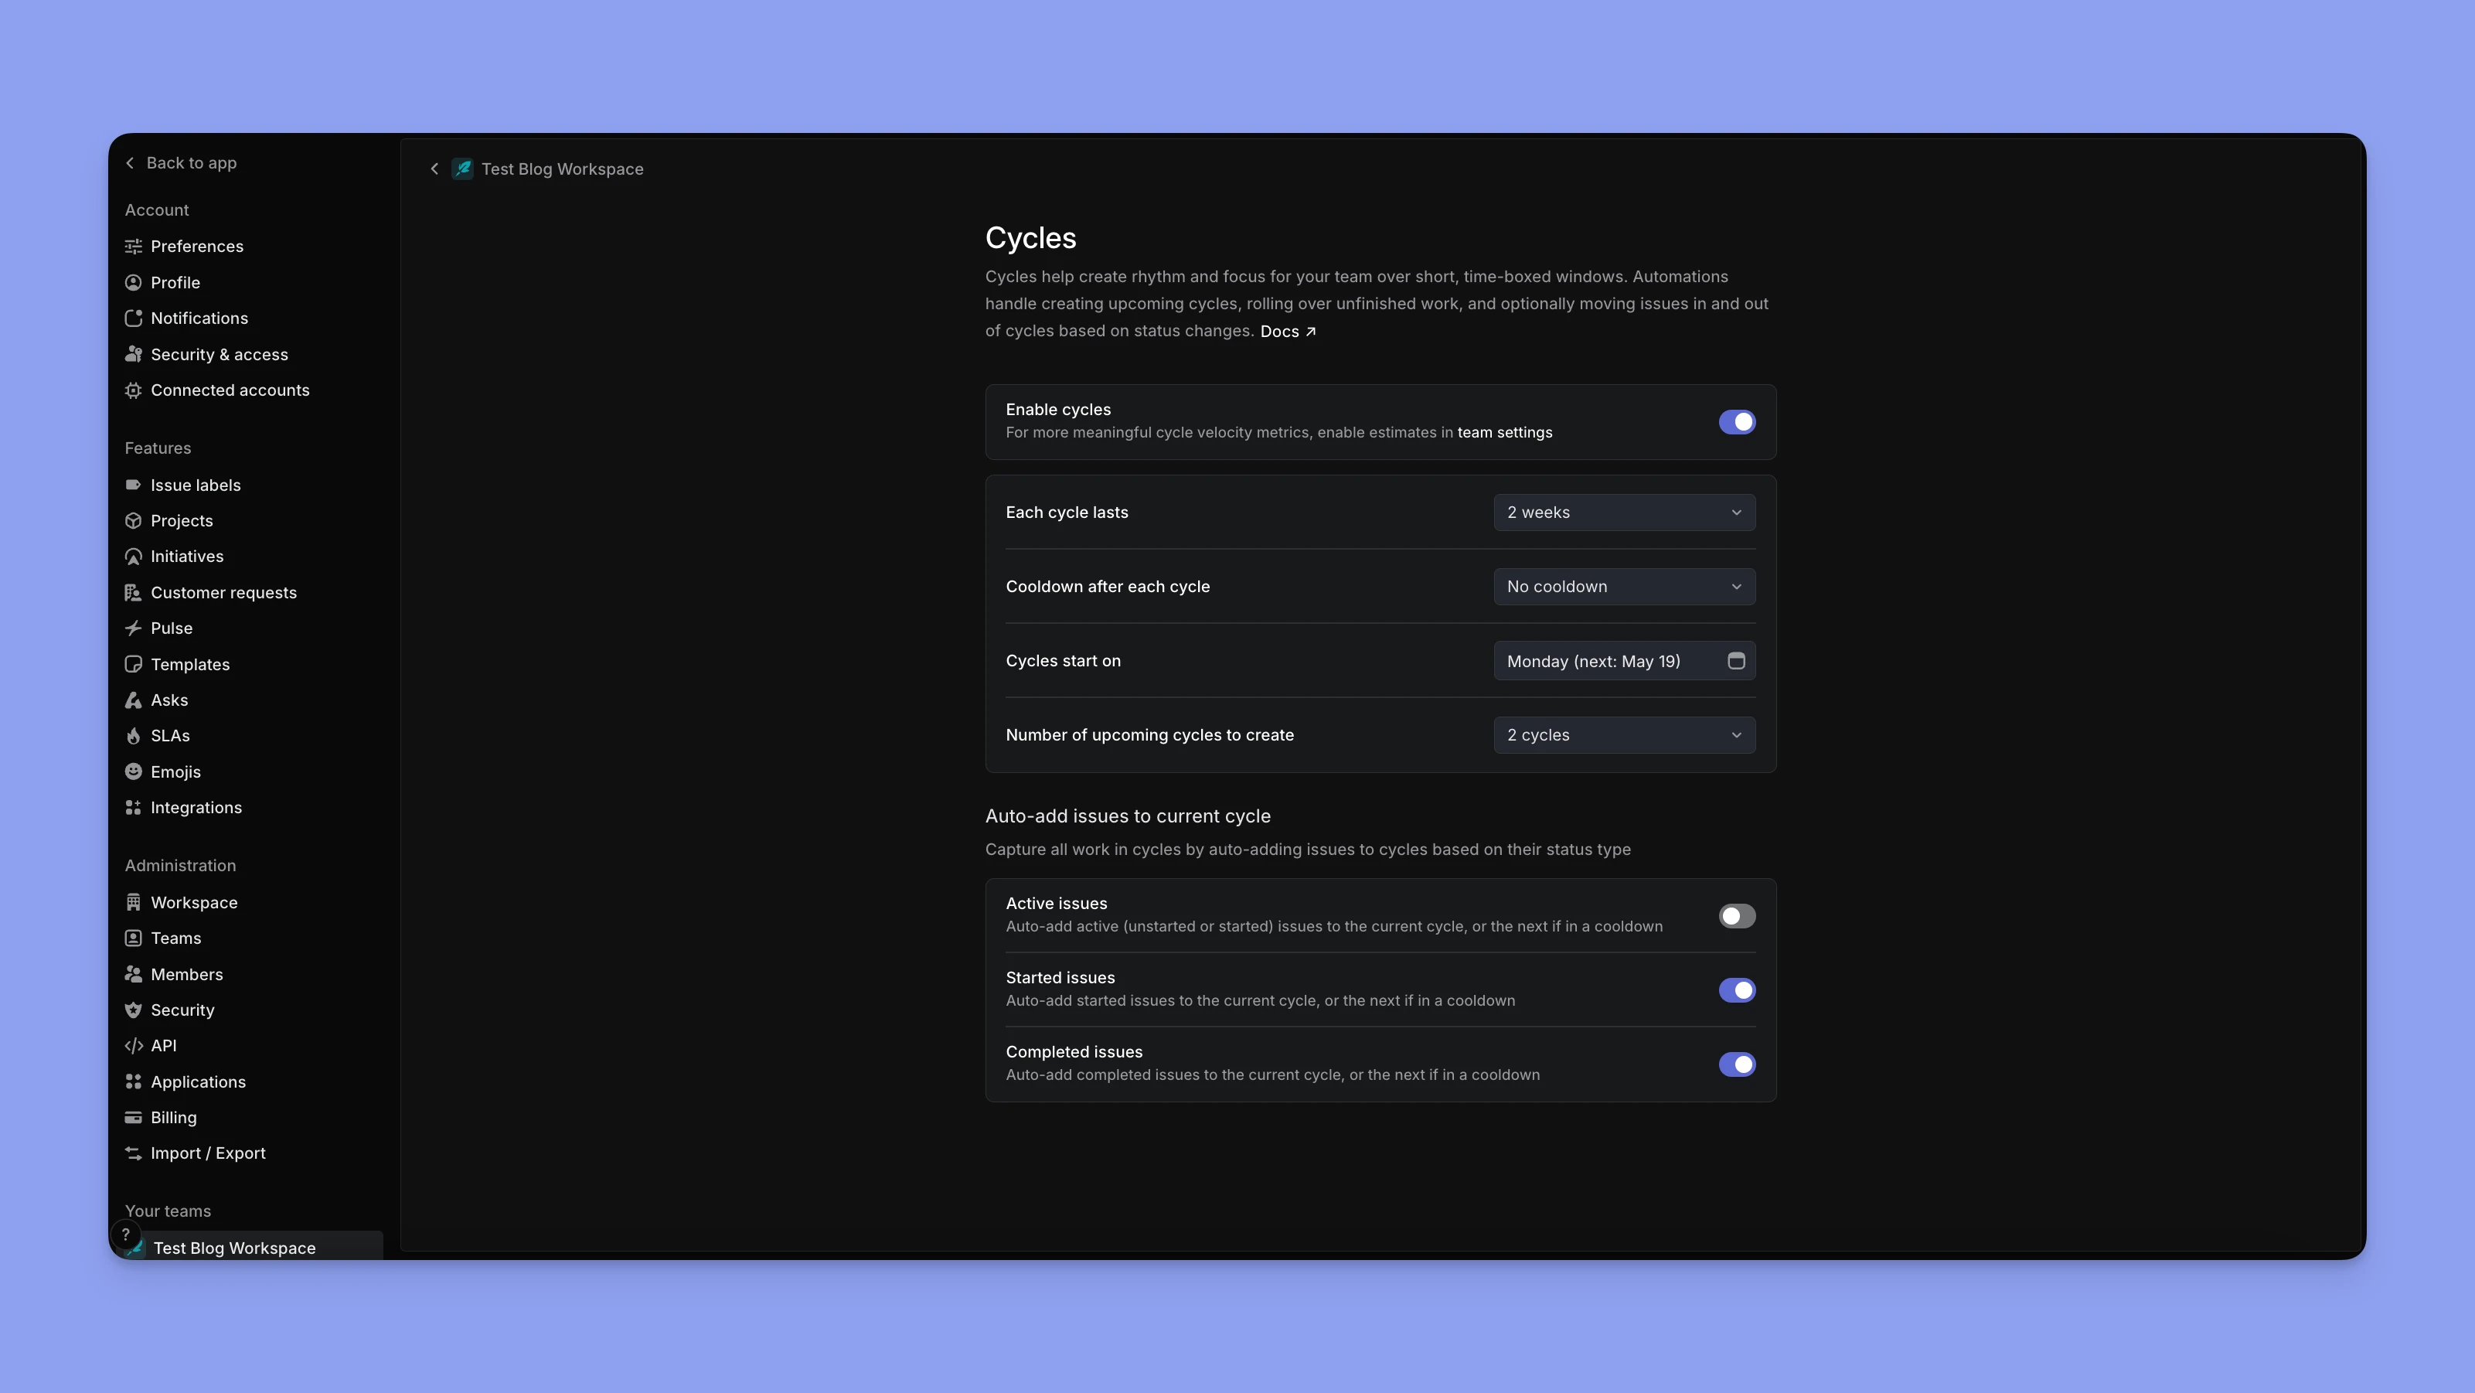This screenshot has width=2475, height=1393.
Task: Open Connected accounts page
Action: [x=230, y=390]
